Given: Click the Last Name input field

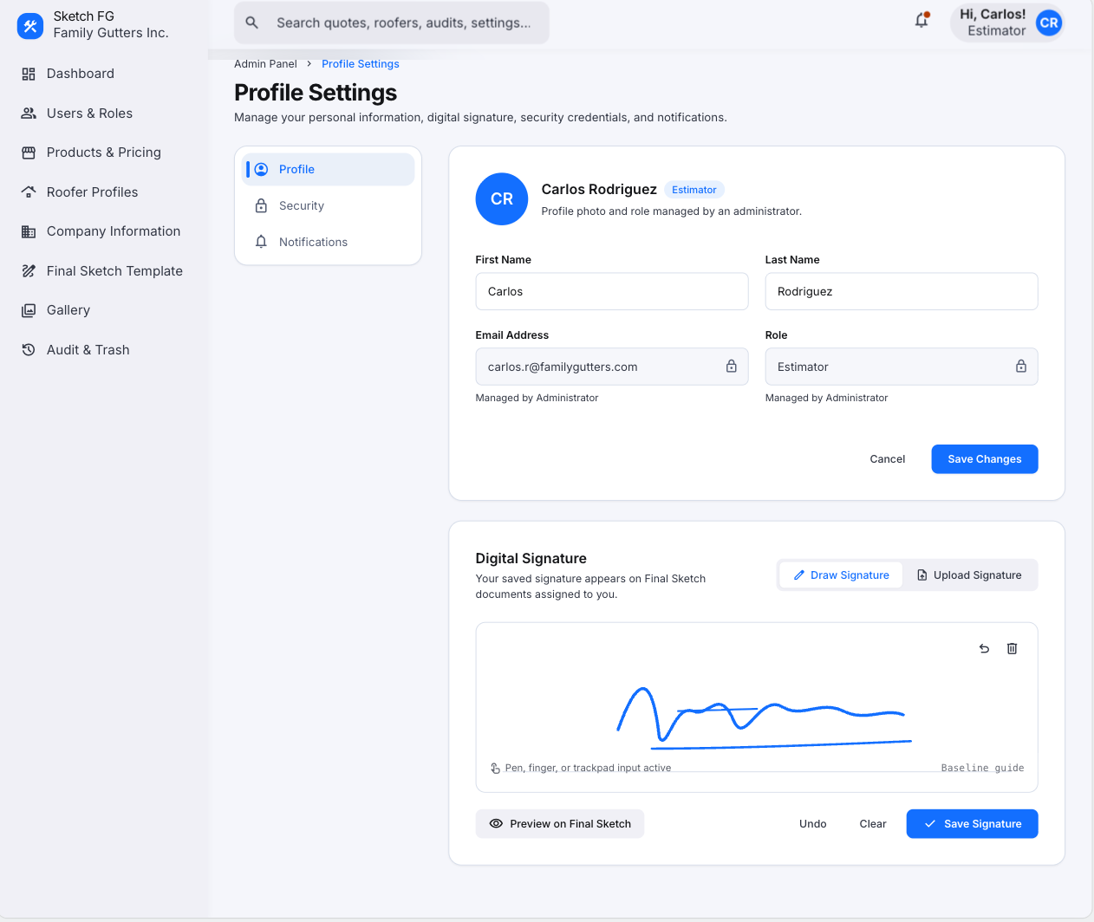Looking at the screenshot, I should (902, 291).
